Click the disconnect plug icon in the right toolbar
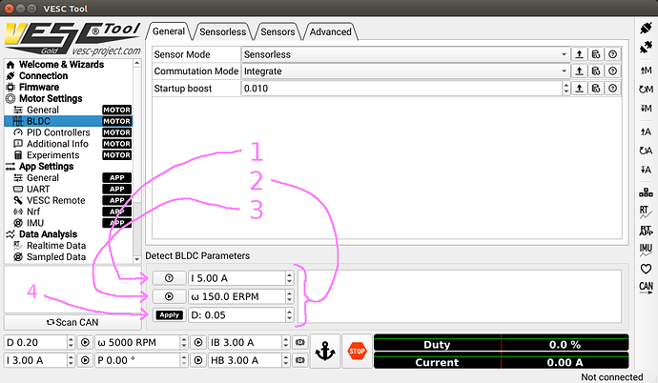658x383 pixels. click(646, 47)
